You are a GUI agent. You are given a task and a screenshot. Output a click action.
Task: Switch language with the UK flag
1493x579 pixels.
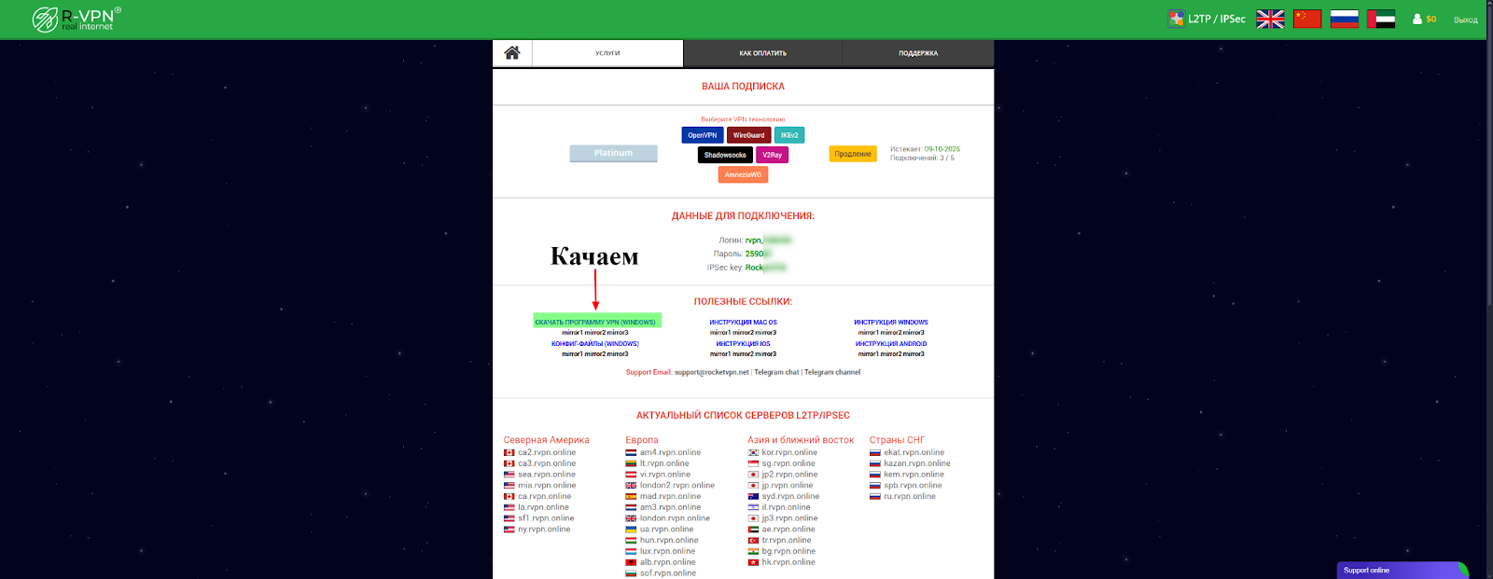pyautogui.click(x=1270, y=19)
